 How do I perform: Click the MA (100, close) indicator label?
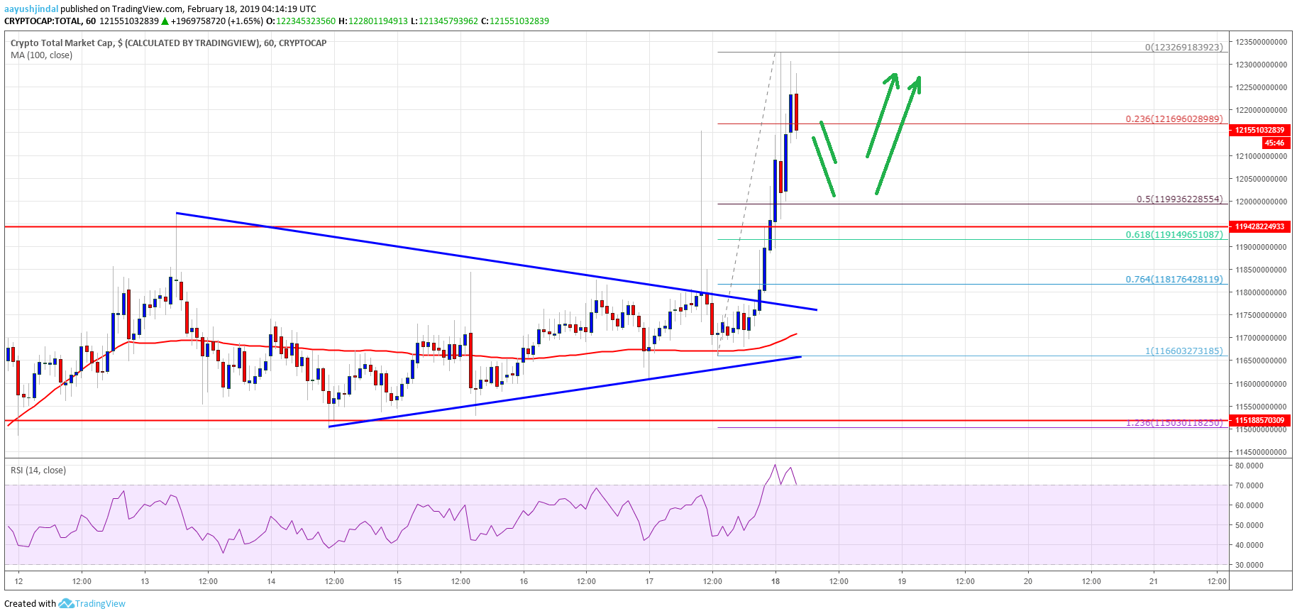(x=41, y=55)
